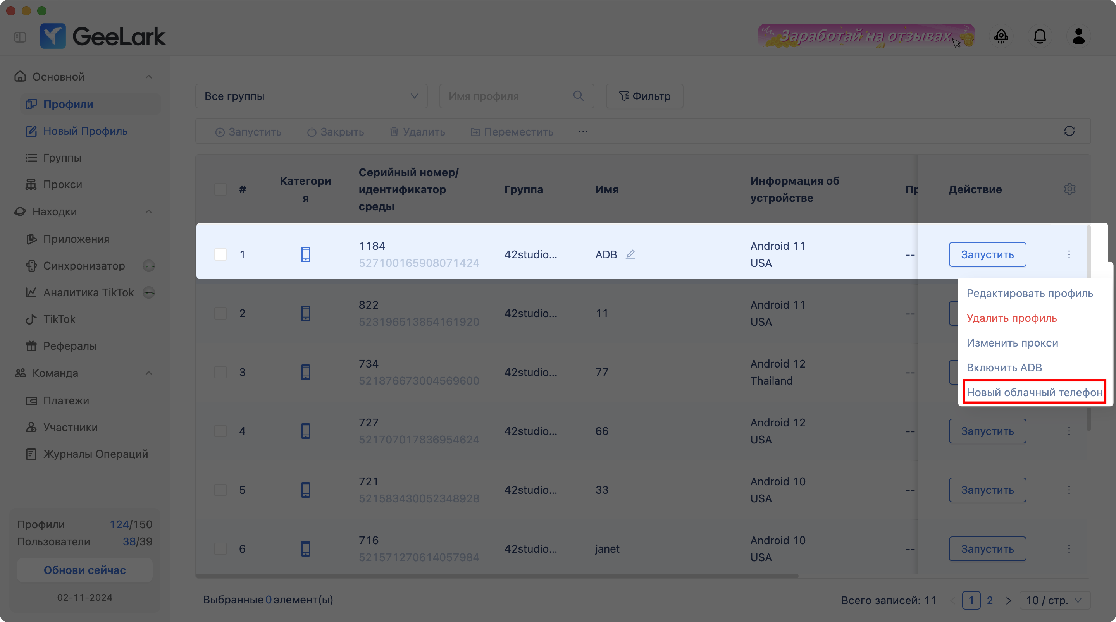Collapse the Находки section
This screenshot has width=1116, height=622.
[x=148, y=212]
